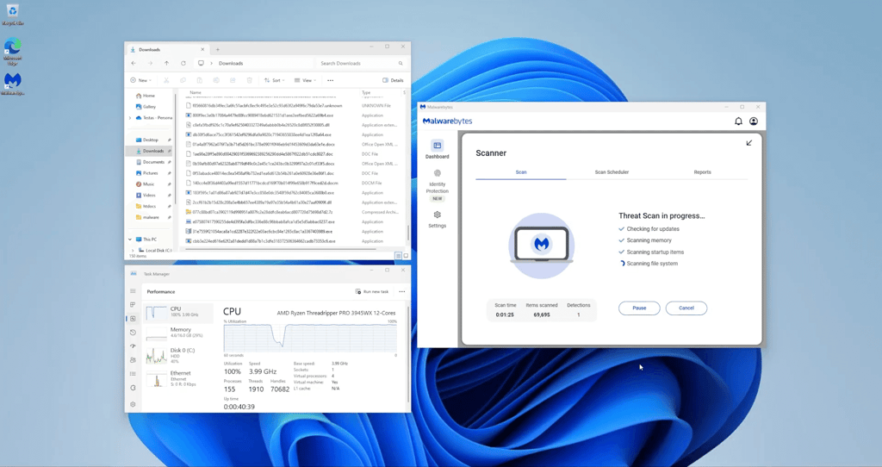This screenshot has height=467, width=882.
Task: Open Task Manager hamburger navigation menu
Action: tap(133, 291)
